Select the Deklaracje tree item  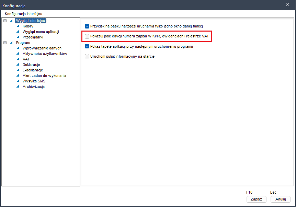[31, 65]
